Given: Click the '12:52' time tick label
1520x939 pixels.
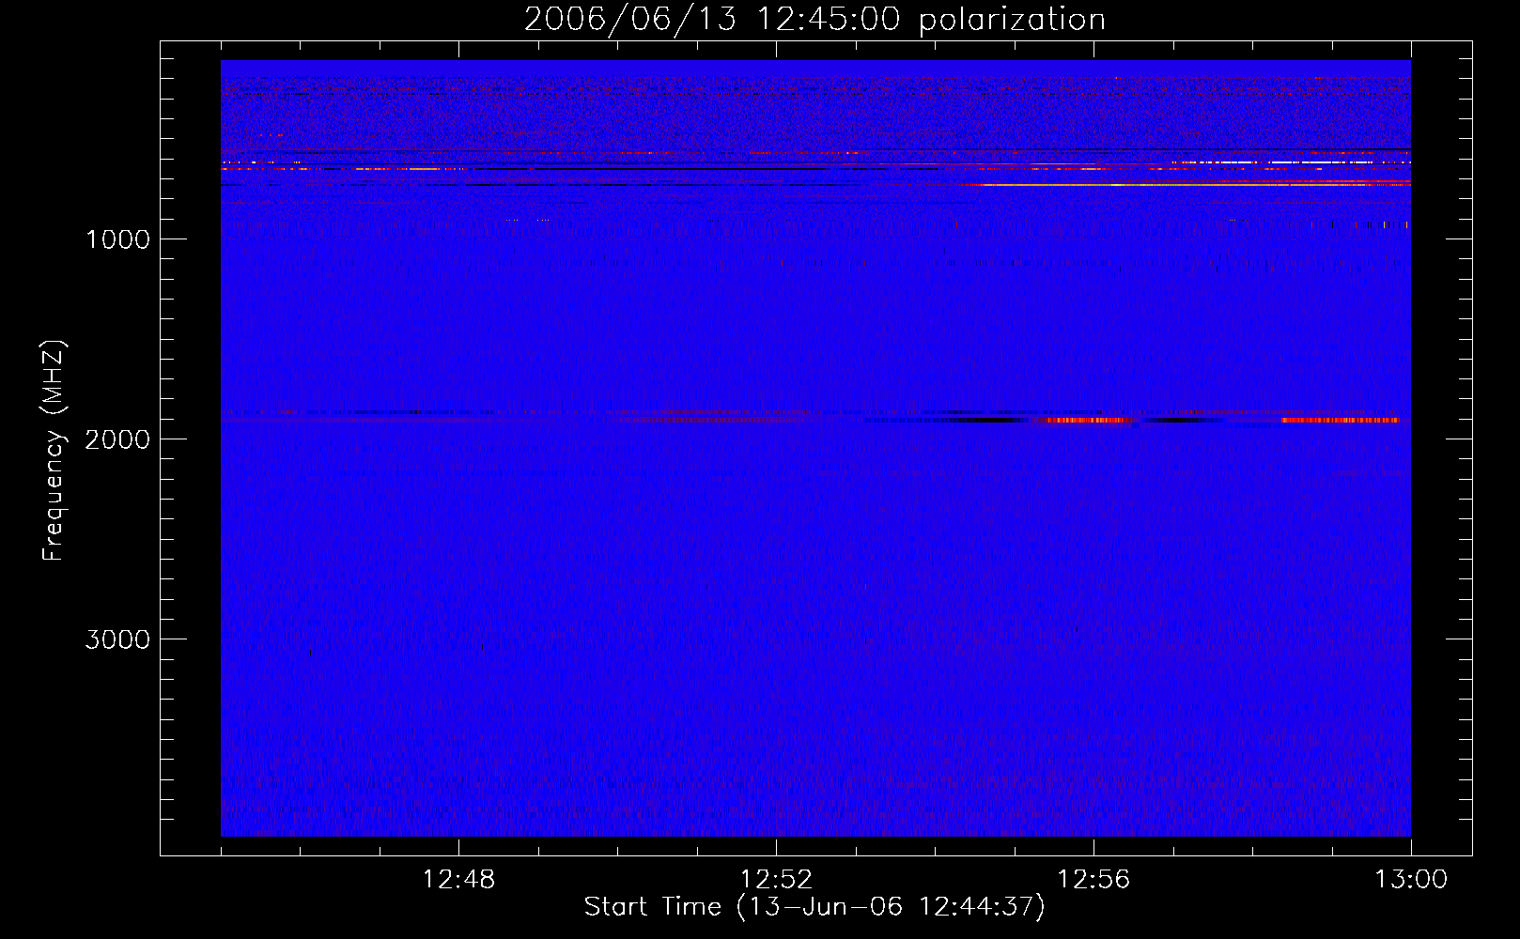Looking at the screenshot, I should [x=776, y=880].
